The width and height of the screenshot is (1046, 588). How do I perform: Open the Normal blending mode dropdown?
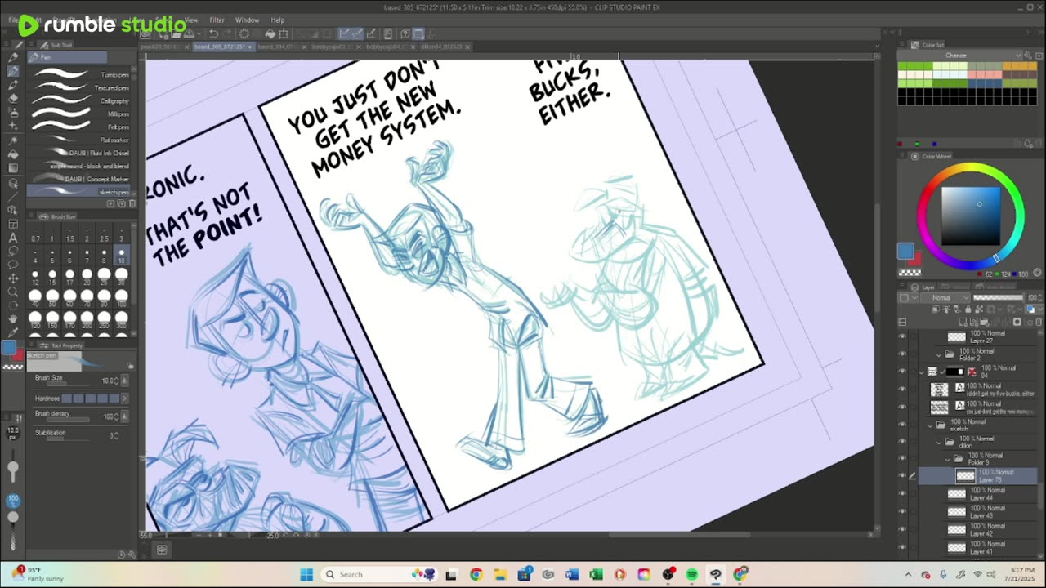(x=946, y=298)
